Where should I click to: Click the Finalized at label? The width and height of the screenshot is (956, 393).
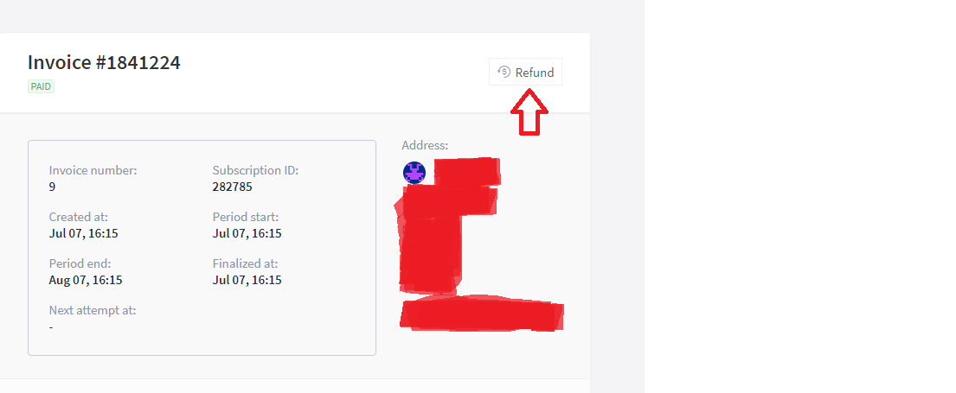tap(245, 263)
